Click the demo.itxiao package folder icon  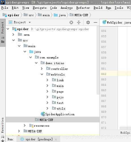click(43, 63)
